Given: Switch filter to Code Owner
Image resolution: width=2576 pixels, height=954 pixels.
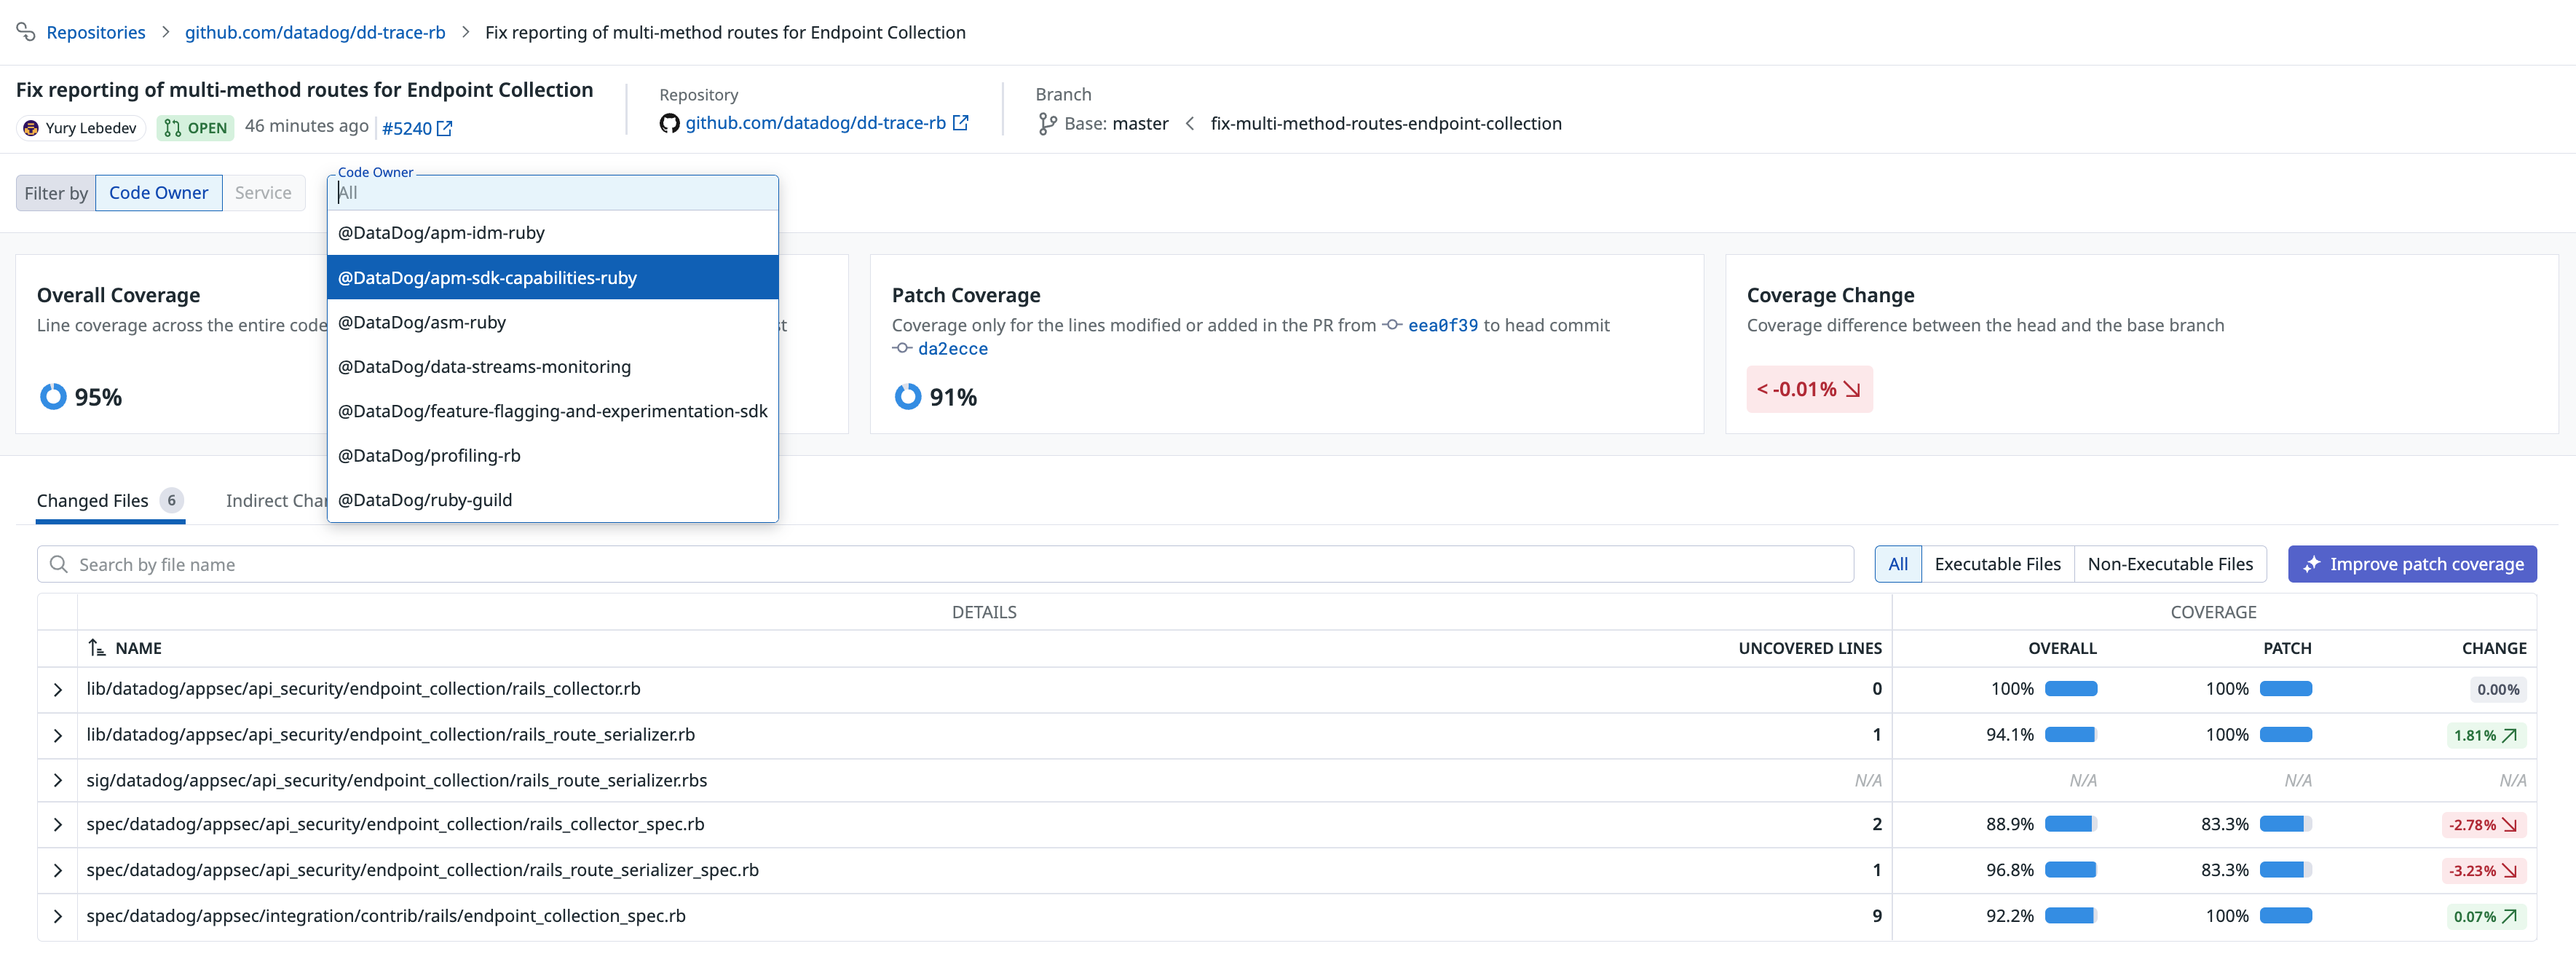Looking at the screenshot, I should point(158,193).
